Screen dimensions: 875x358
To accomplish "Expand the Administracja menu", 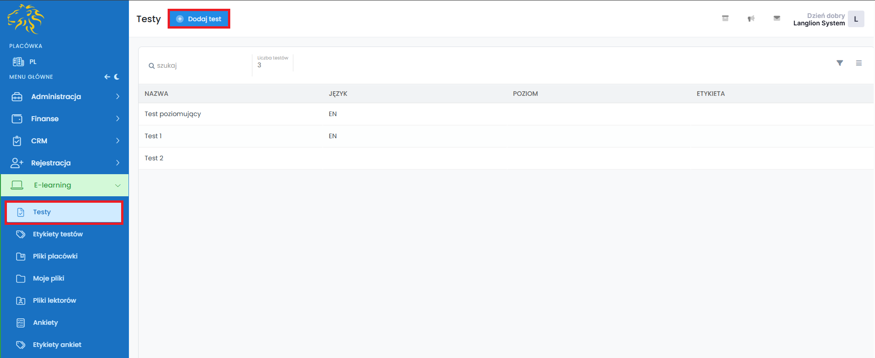I will pyautogui.click(x=64, y=97).
